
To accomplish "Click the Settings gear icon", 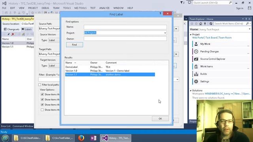I will click(196, 82).
